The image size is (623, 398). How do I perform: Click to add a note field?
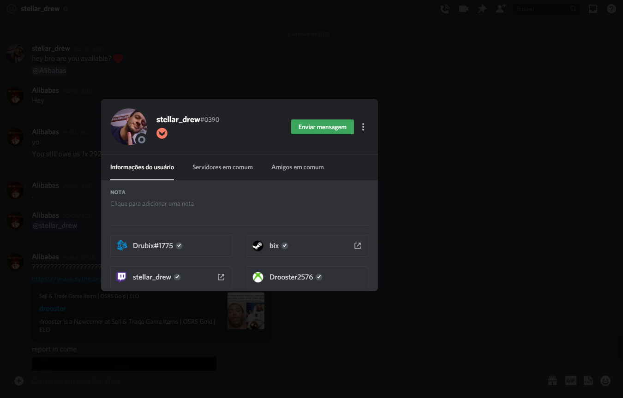pyautogui.click(x=240, y=204)
